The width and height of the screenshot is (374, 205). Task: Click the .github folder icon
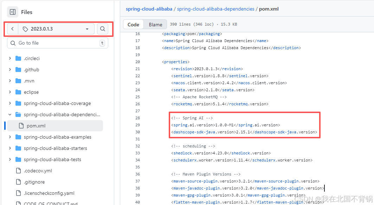pos(18,70)
